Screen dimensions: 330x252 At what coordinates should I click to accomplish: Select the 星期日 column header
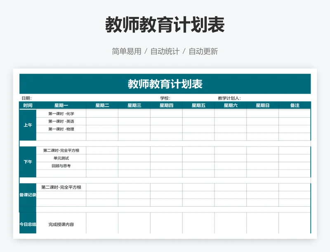click(x=262, y=105)
